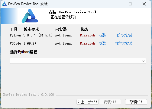Screen dimensions: 152x109
Task: Click the 状态 column header
Action: [x=84, y=29]
